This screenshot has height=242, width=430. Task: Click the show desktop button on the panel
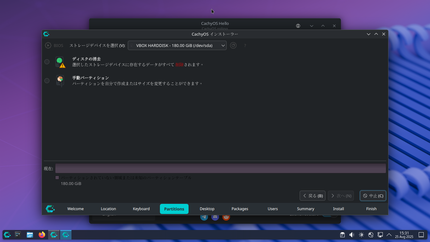point(421,235)
